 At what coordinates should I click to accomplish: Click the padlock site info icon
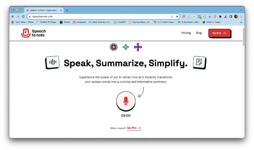[30, 16]
